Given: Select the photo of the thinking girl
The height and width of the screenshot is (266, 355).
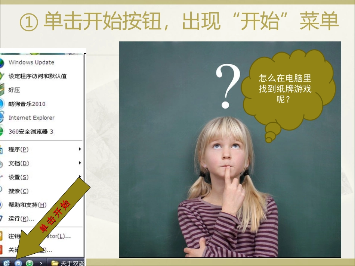Looking at the screenshot, I should click(x=230, y=149).
